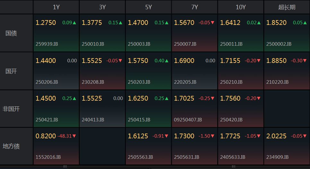Click the 2.0225 yield in 地方债 超长期

(x=276, y=136)
